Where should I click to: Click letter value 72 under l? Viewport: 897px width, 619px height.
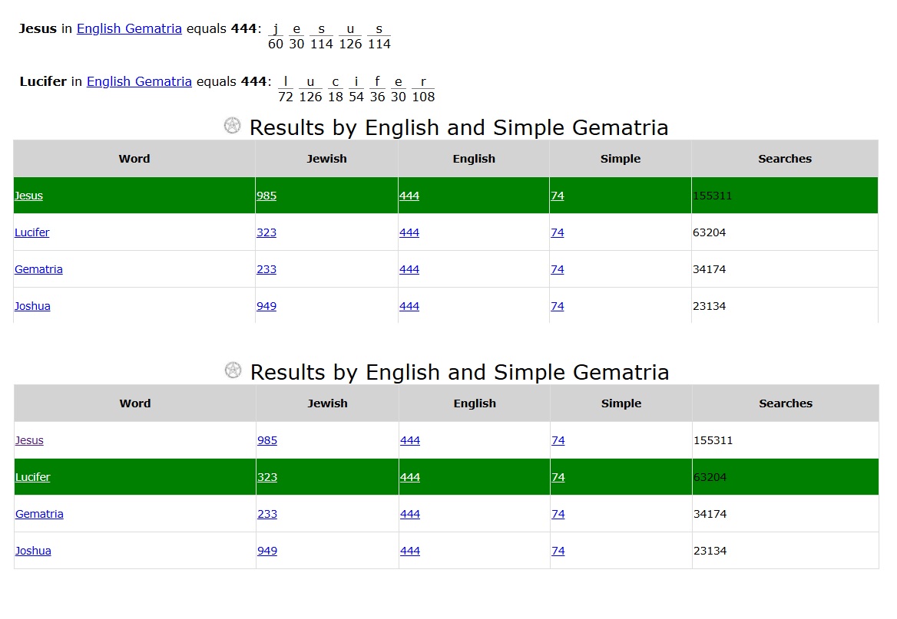(286, 97)
